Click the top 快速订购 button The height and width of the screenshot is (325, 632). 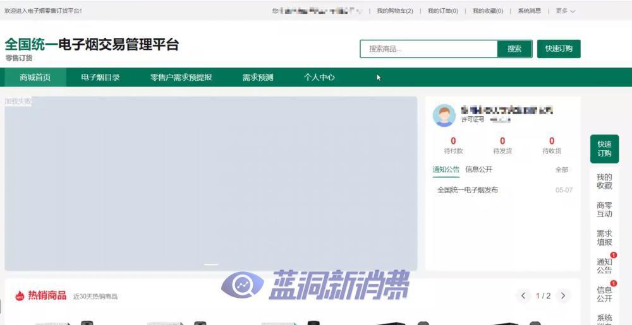559,49
